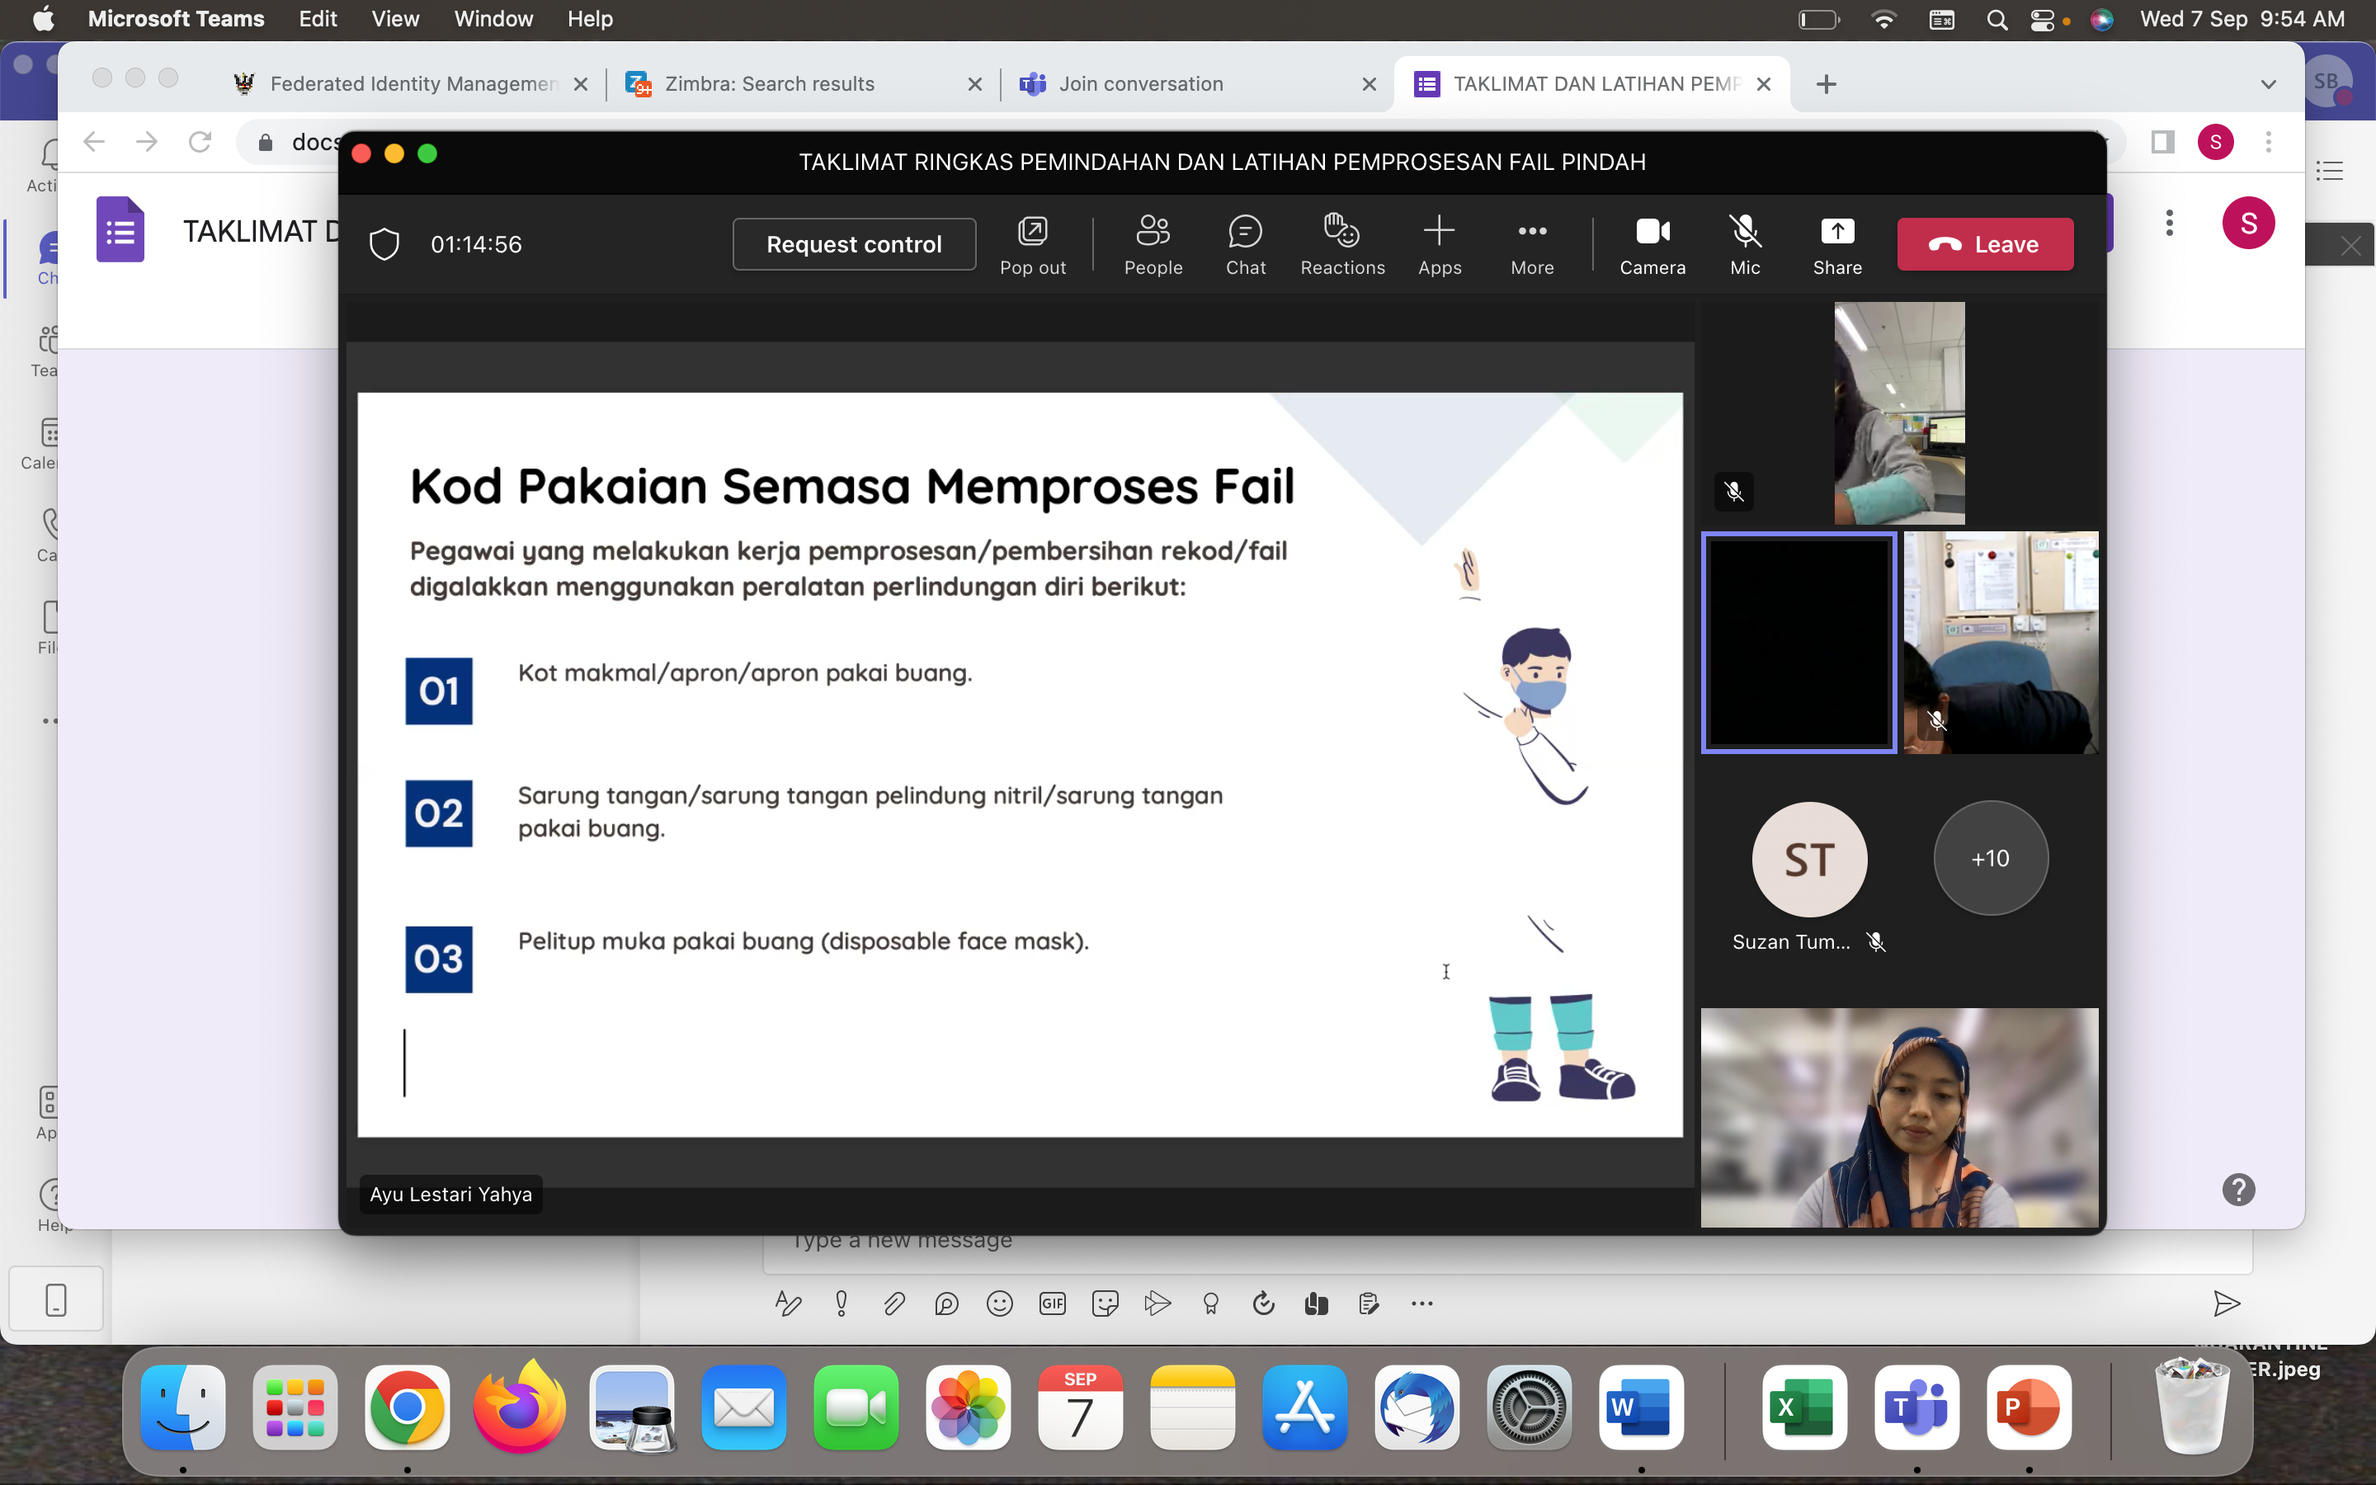Open Format options in Teams compose bar

click(x=789, y=1303)
